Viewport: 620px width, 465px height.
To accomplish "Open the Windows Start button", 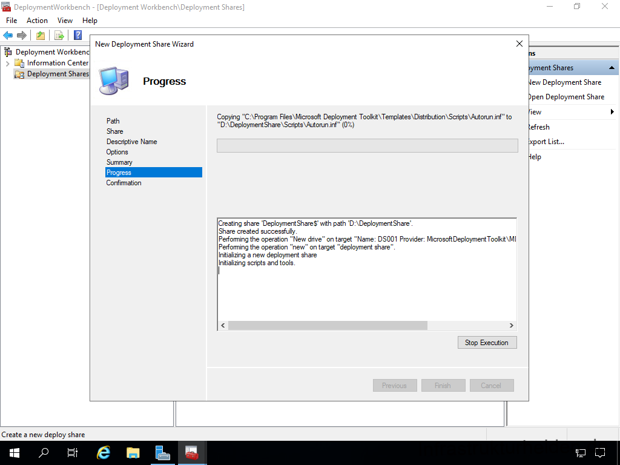I will 15,453.
